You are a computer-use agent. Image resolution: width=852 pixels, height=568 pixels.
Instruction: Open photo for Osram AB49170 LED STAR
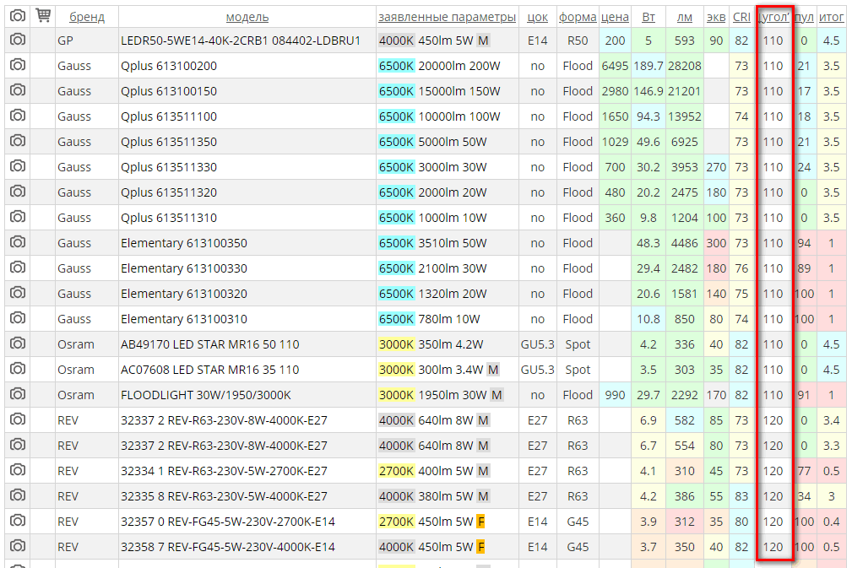18,344
